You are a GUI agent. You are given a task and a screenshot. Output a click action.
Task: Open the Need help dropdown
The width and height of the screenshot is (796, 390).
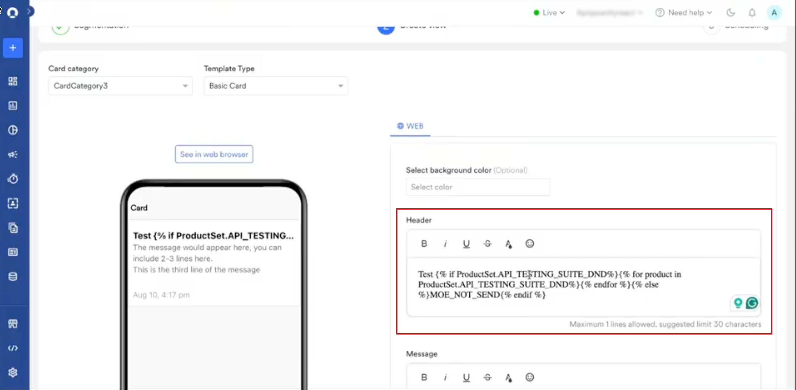pos(684,13)
